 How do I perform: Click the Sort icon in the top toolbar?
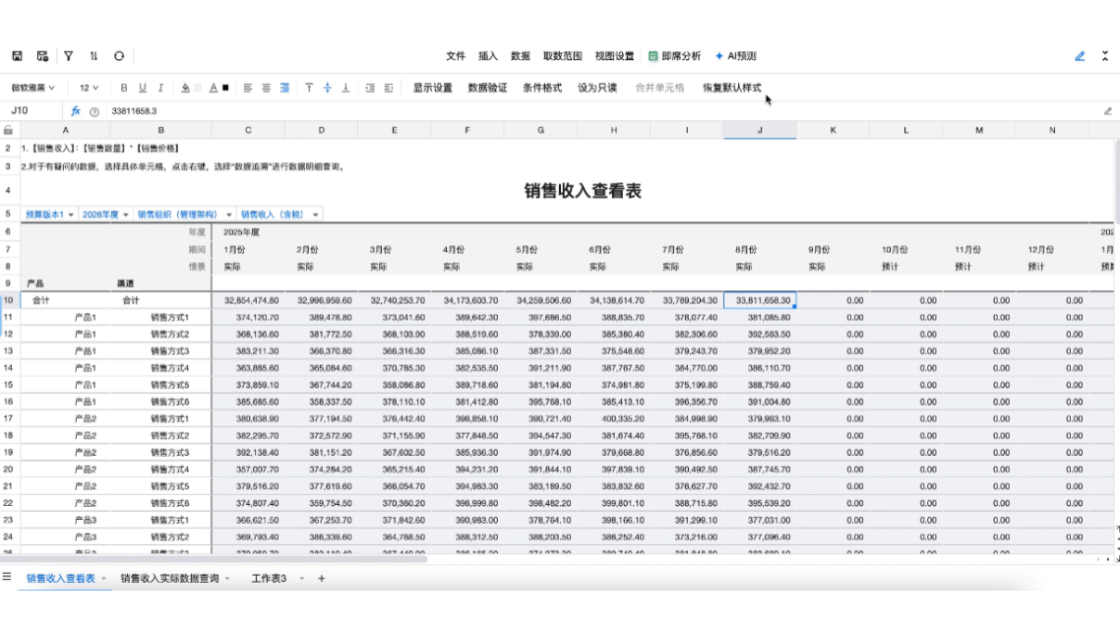click(x=93, y=56)
